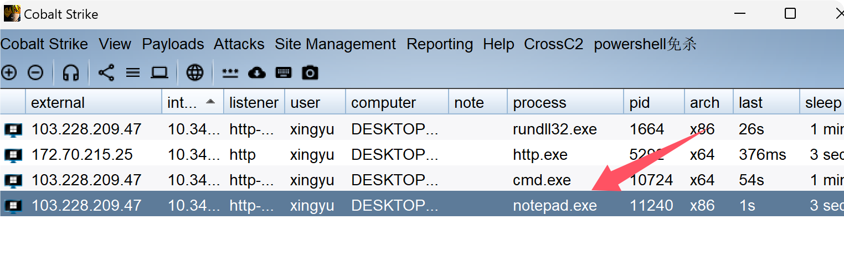Screen dimensions: 844x261
Task: Select external IP 172.70.215.25
Action: coord(82,155)
